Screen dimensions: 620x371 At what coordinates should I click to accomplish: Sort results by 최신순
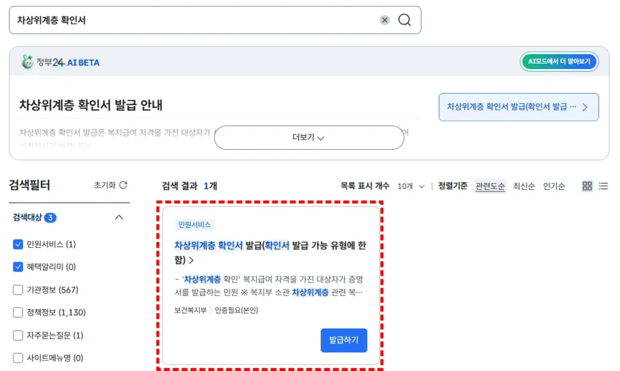tap(524, 186)
